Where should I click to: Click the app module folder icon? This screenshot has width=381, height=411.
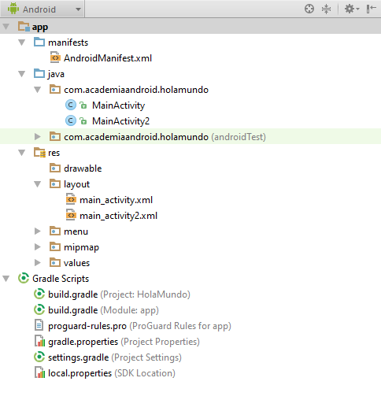[24, 26]
